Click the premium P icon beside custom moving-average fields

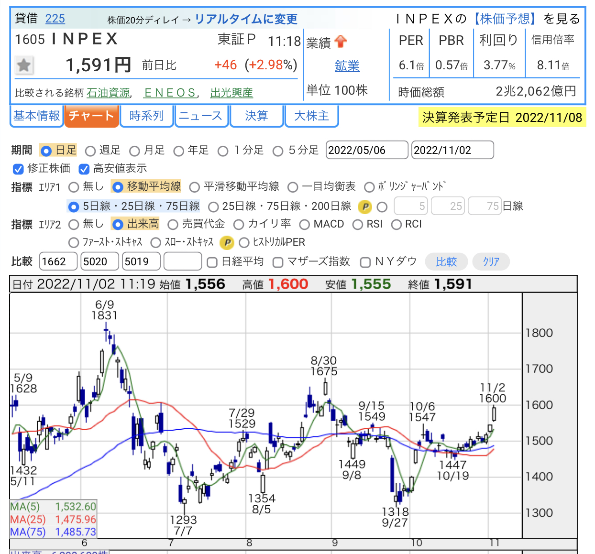[x=365, y=206]
